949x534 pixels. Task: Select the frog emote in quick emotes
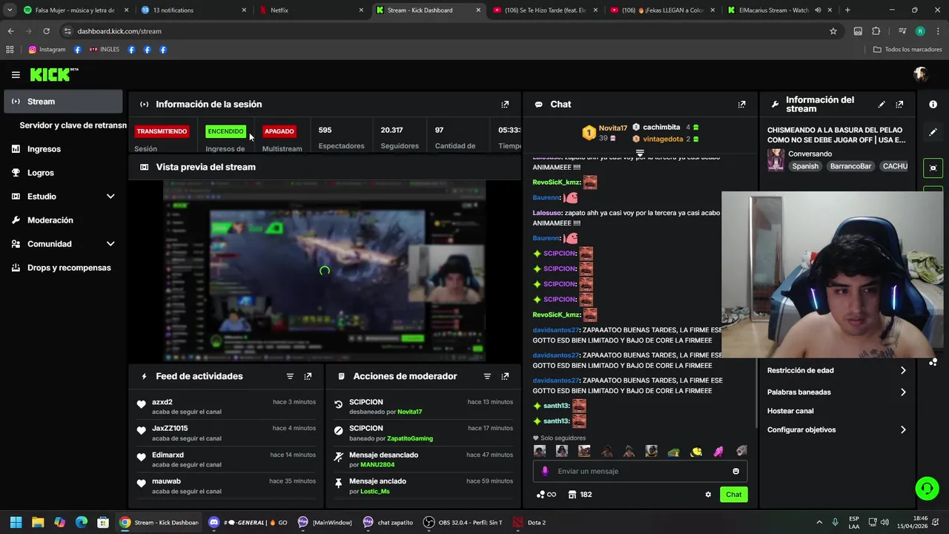[x=673, y=451]
